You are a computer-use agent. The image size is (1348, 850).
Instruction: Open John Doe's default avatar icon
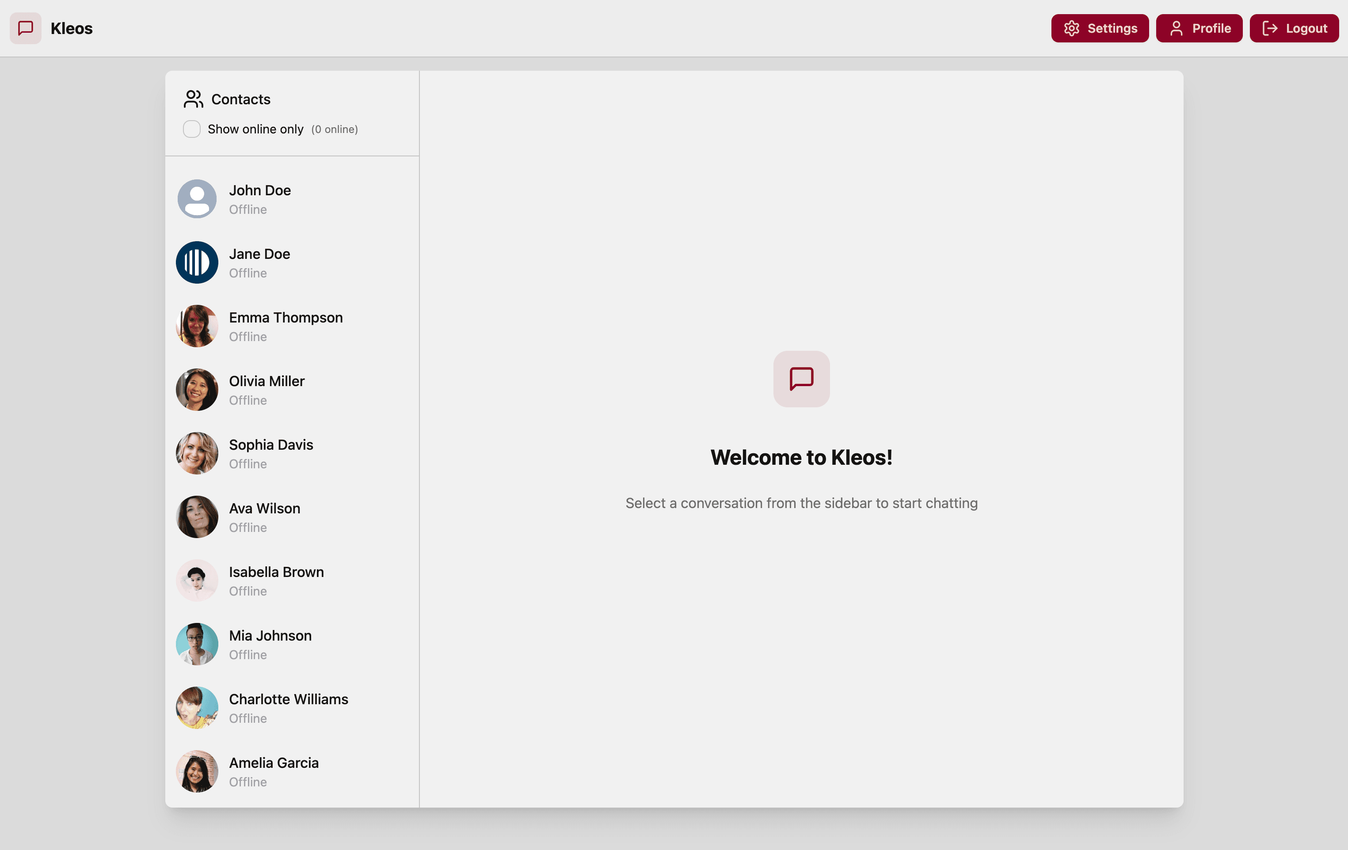[x=197, y=199]
